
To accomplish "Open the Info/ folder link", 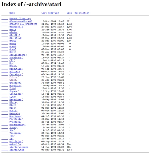I will click(13, 88).
